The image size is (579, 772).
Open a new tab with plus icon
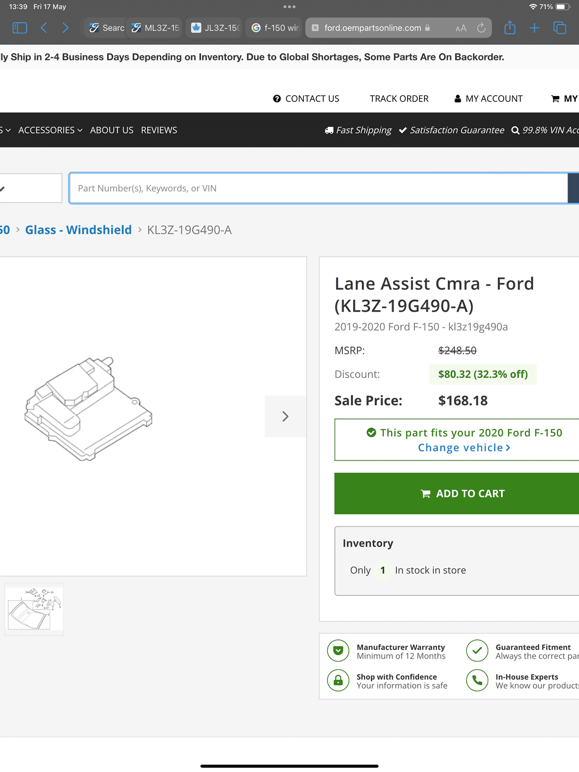point(535,28)
